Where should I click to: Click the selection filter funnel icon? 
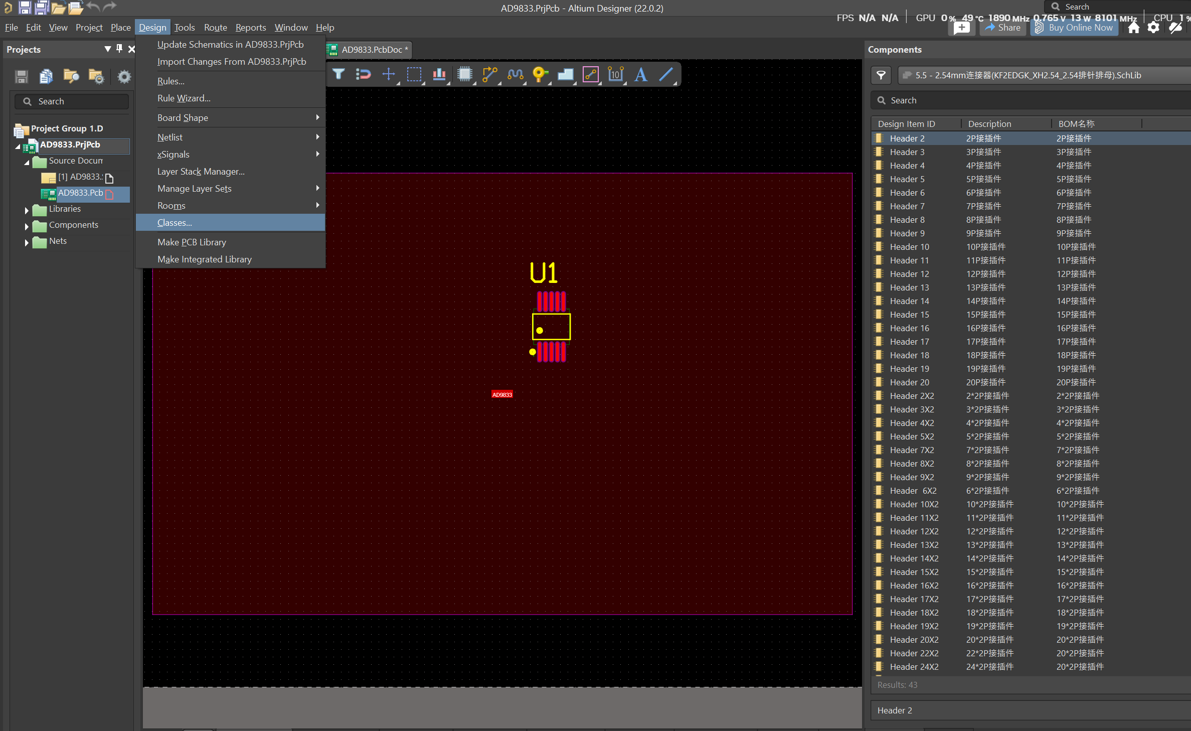(x=338, y=75)
